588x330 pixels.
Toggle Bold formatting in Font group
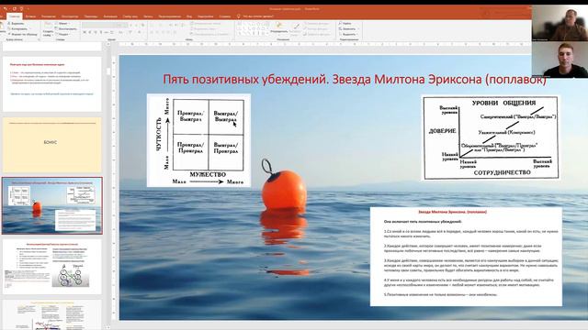click(85, 32)
